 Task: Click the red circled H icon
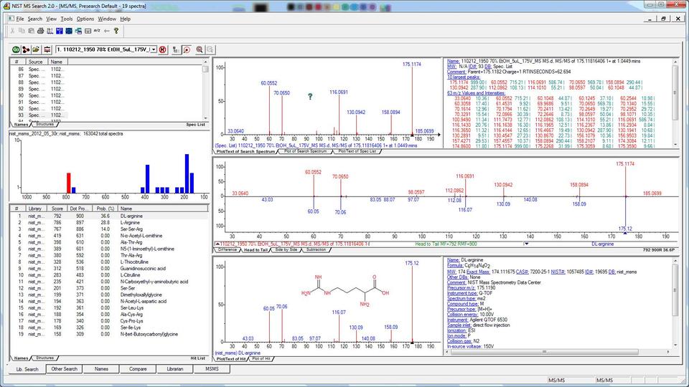click(x=163, y=49)
